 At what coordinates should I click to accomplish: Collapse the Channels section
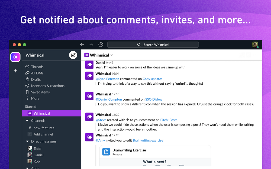(x=27, y=121)
